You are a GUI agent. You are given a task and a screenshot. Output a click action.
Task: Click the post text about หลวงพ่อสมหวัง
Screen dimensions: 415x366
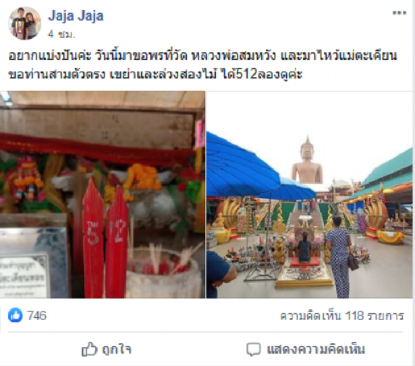click(203, 55)
